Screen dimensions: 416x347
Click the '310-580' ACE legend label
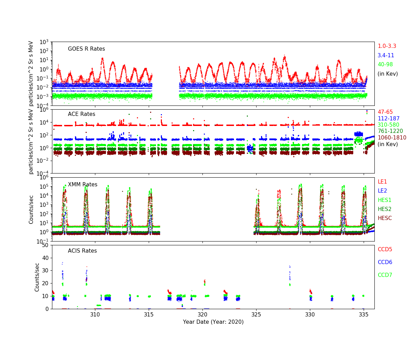click(388, 125)
